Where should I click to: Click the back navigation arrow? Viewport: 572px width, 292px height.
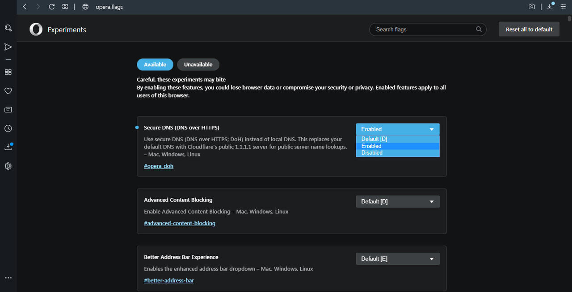tap(25, 7)
